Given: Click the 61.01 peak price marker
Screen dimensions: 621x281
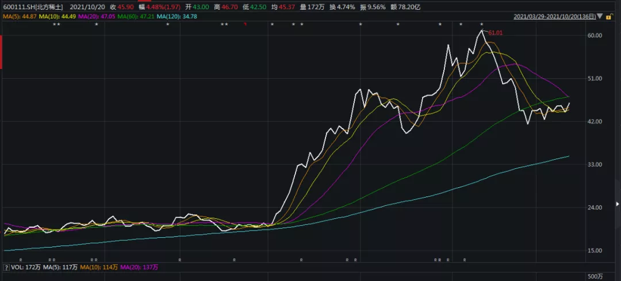Looking at the screenshot, I should (495, 33).
